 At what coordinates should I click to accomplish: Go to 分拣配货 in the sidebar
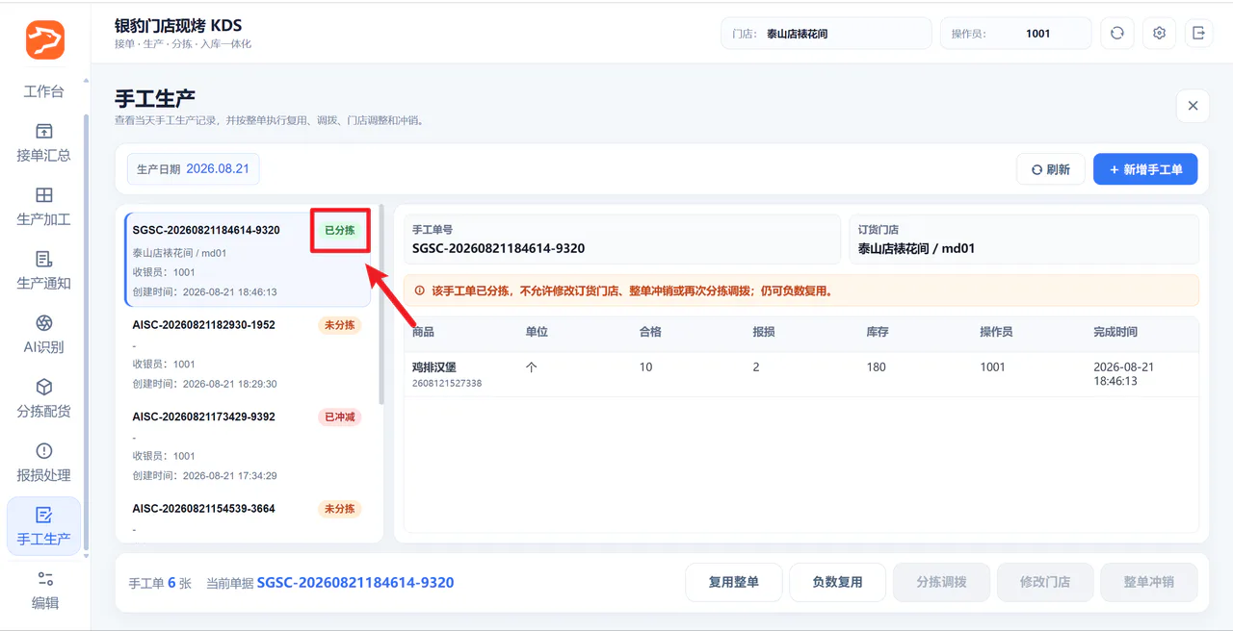[x=44, y=398]
